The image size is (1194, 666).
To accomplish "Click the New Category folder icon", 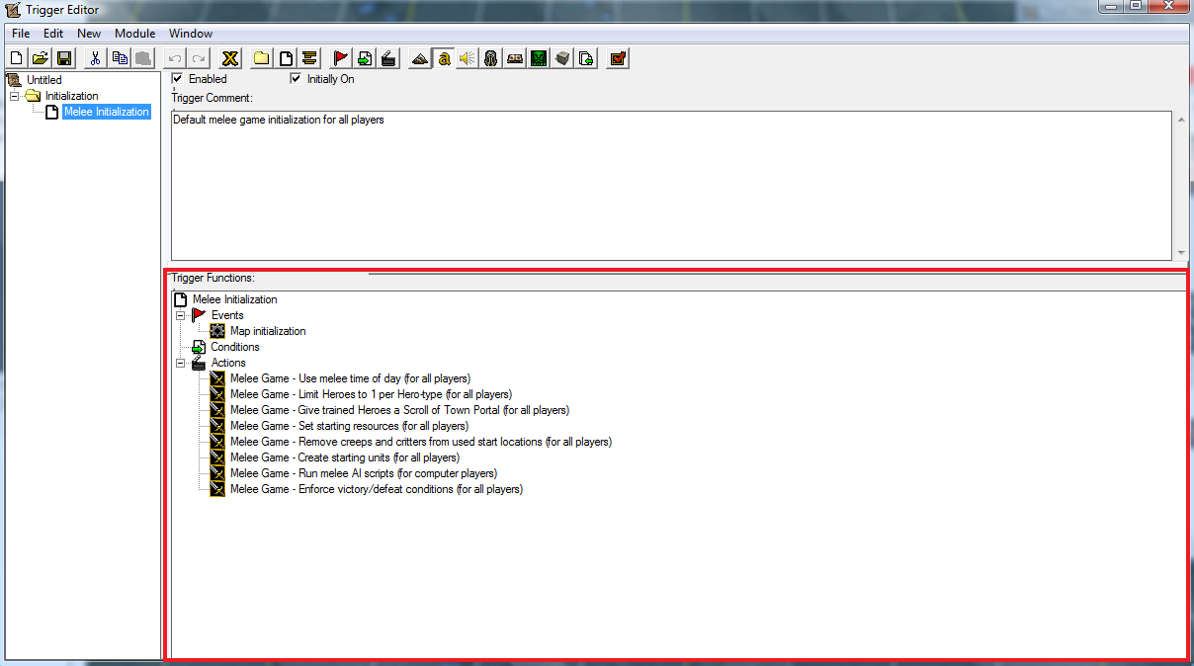I will (262, 58).
